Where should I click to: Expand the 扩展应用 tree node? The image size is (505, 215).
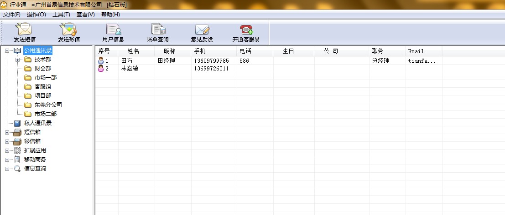click(x=7, y=150)
